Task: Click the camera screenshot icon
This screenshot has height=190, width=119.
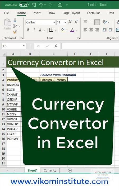Action: [x=60, y=5]
